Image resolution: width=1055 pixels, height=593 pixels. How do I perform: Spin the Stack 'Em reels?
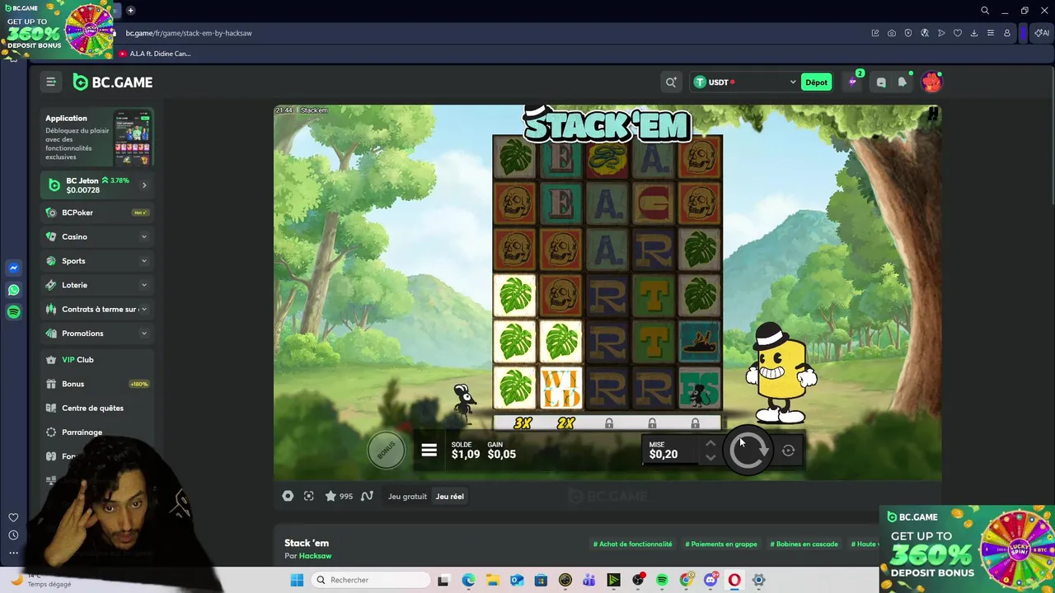[748, 450]
